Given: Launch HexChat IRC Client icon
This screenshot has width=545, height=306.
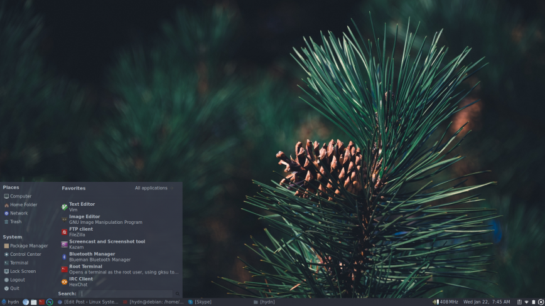Looking at the screenshot, I should click(64, 282).
